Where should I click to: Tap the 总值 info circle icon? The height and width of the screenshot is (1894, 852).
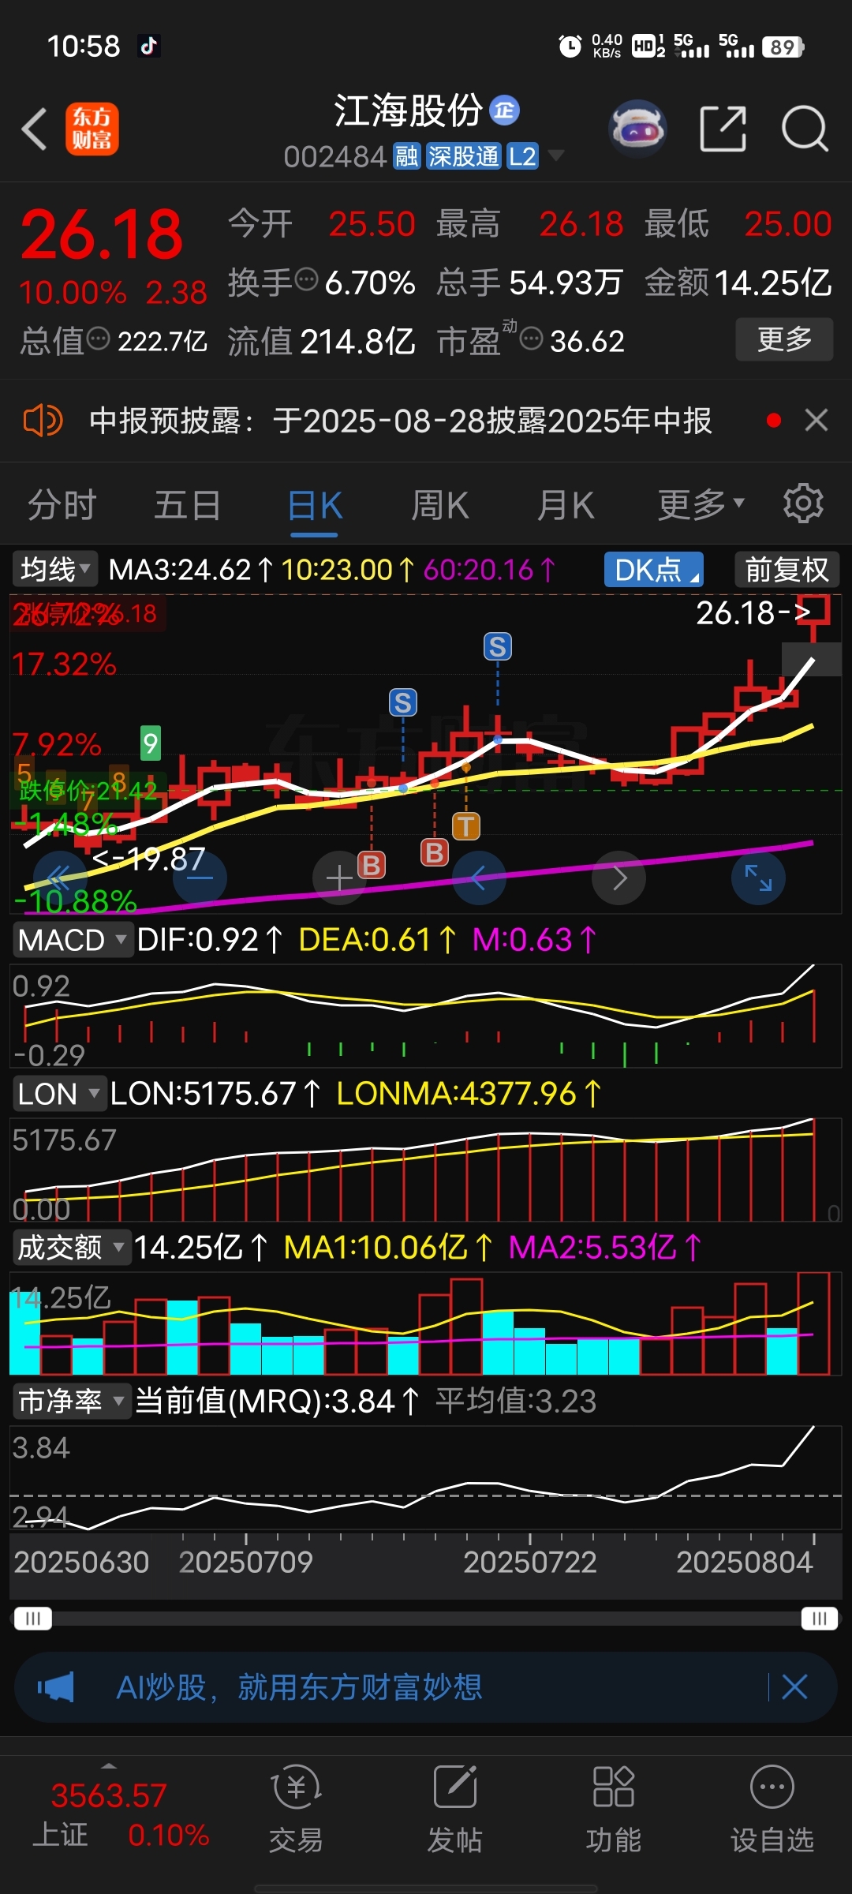point(98,339)
